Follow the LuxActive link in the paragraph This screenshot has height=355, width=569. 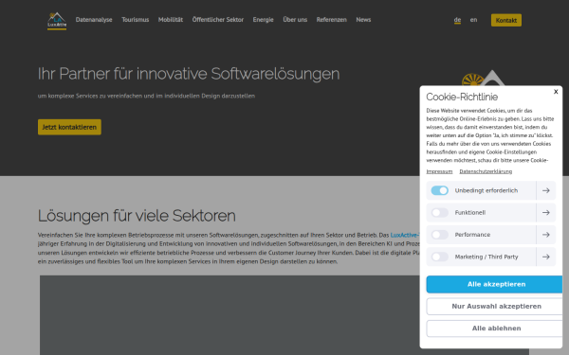(x=405, y=235)
